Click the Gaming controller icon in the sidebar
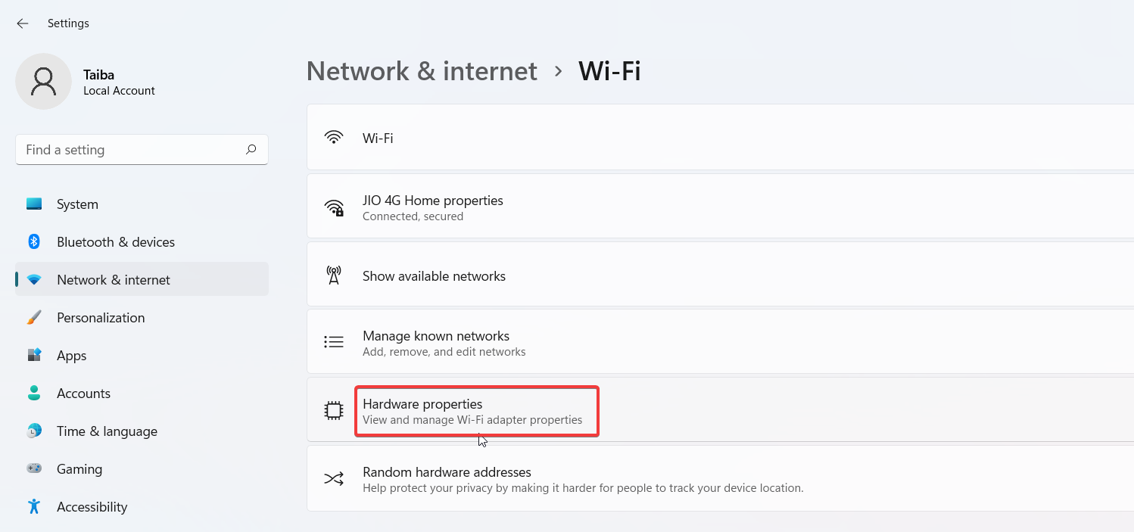This screenshot has width=1134, height=532. point(34,468)
